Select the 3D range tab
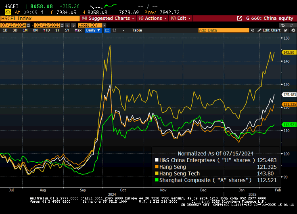297x214 pixels. (x=15, y=30)
